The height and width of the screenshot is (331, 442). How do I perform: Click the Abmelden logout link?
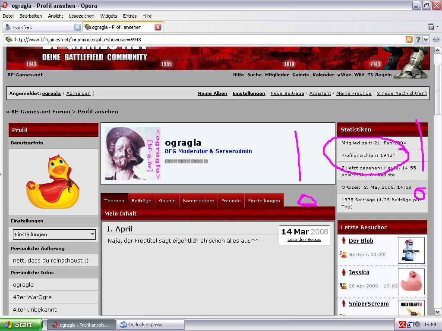79,94
